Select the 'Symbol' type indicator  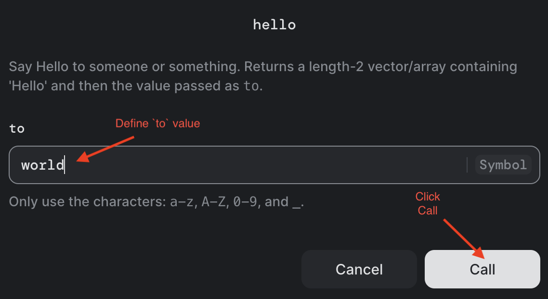[503, 165]
